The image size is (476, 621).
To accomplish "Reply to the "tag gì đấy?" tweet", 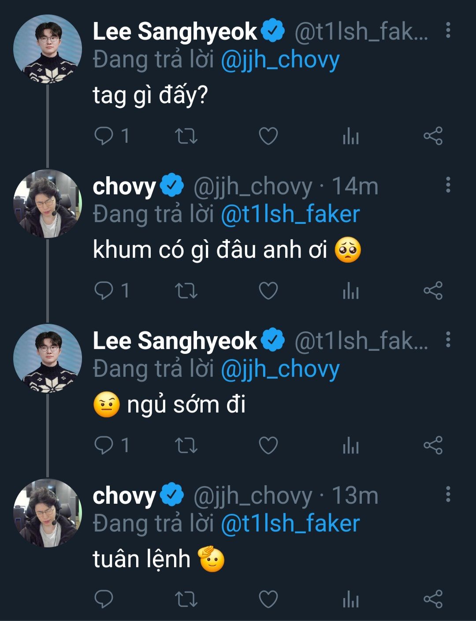I will pos(104,136).
